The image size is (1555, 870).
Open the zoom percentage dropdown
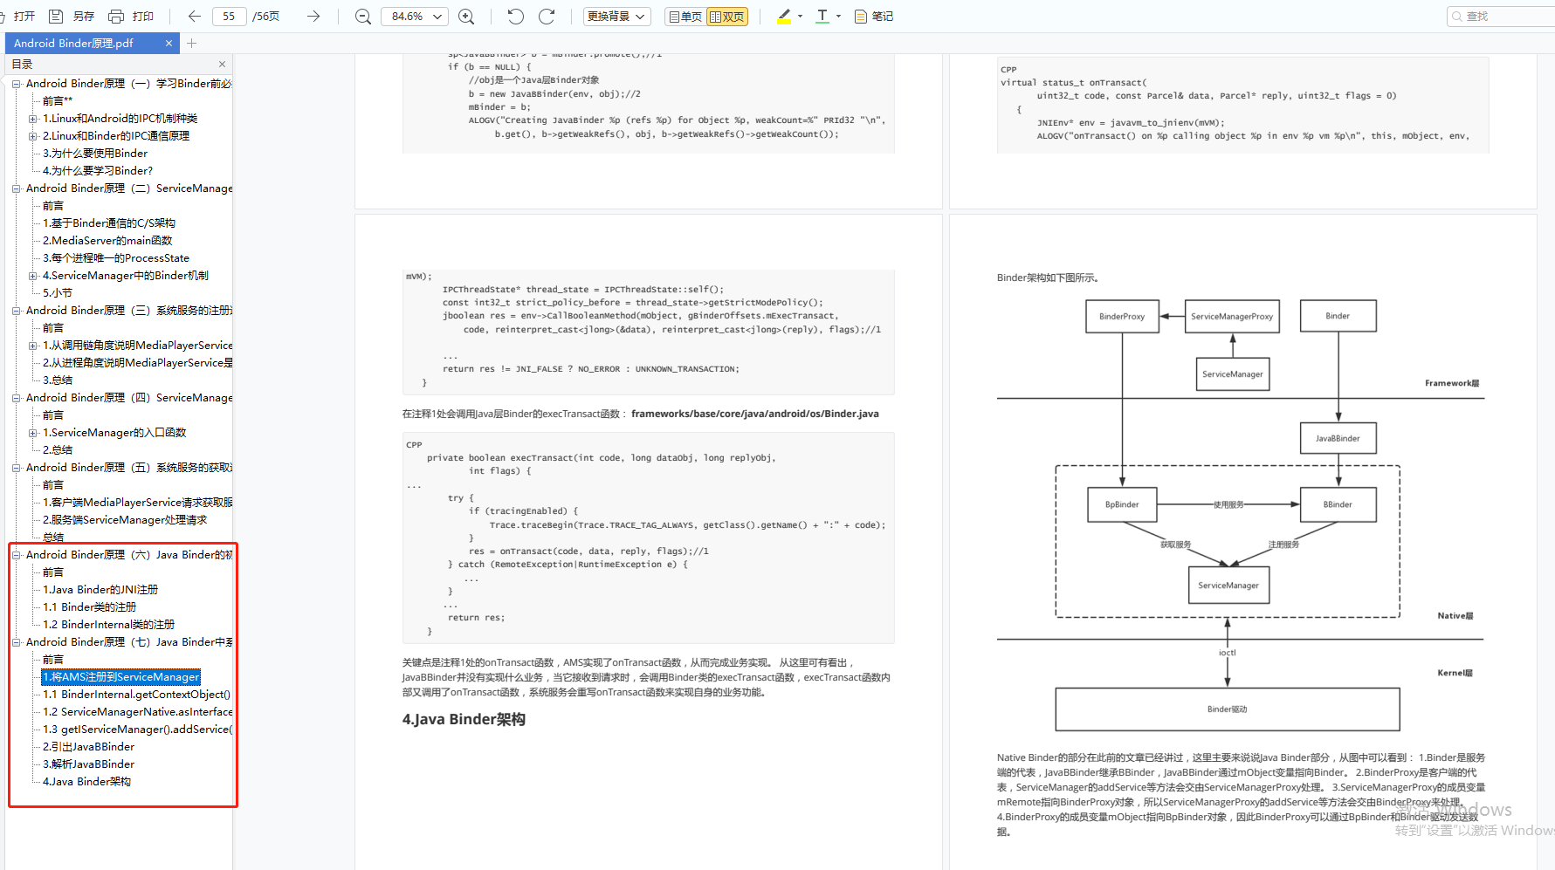click(438, 16)
